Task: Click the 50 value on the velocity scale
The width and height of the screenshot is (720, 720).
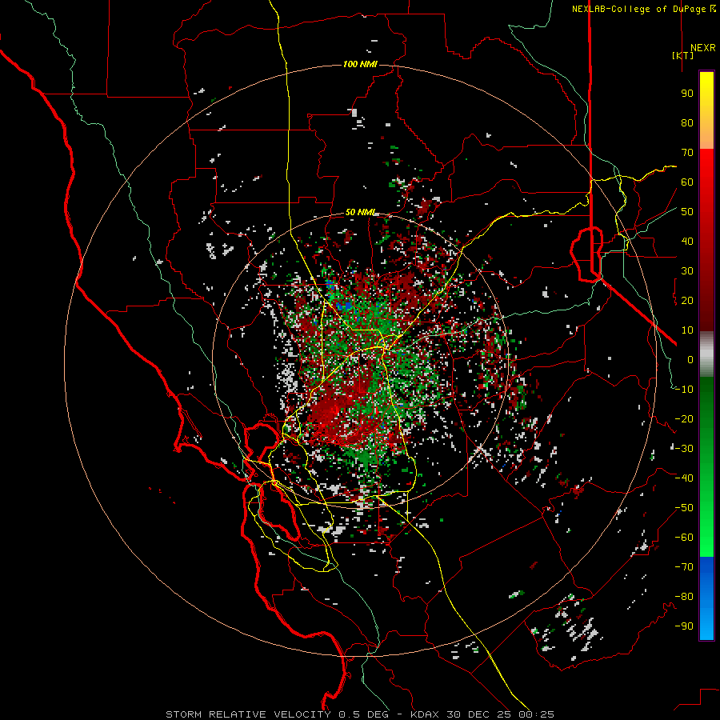Action: (687, 212)
